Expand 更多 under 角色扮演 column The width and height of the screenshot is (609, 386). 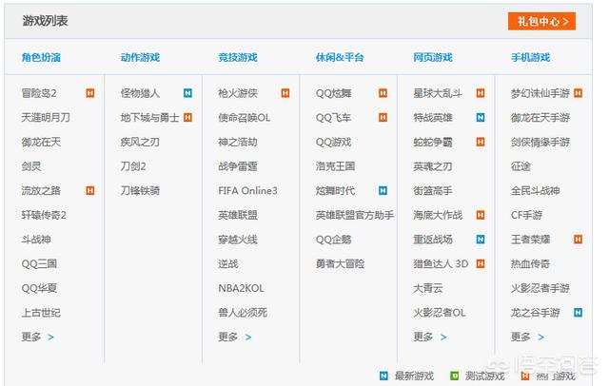(38, 337)
